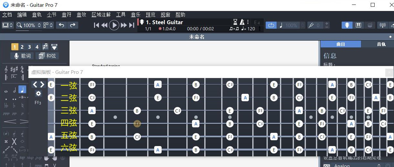394x167 pixels.
Task: Click the treble clef icon
Action: (x=6, y=69)
